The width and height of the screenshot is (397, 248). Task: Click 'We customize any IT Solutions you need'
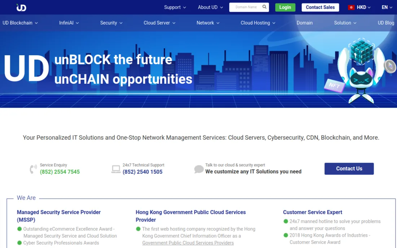point(253,171)
